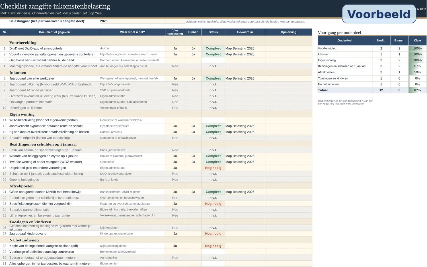This screenshot has width=427, height=267.
Task: Click the 'Opmerking' column header
Action: (289, 32)
